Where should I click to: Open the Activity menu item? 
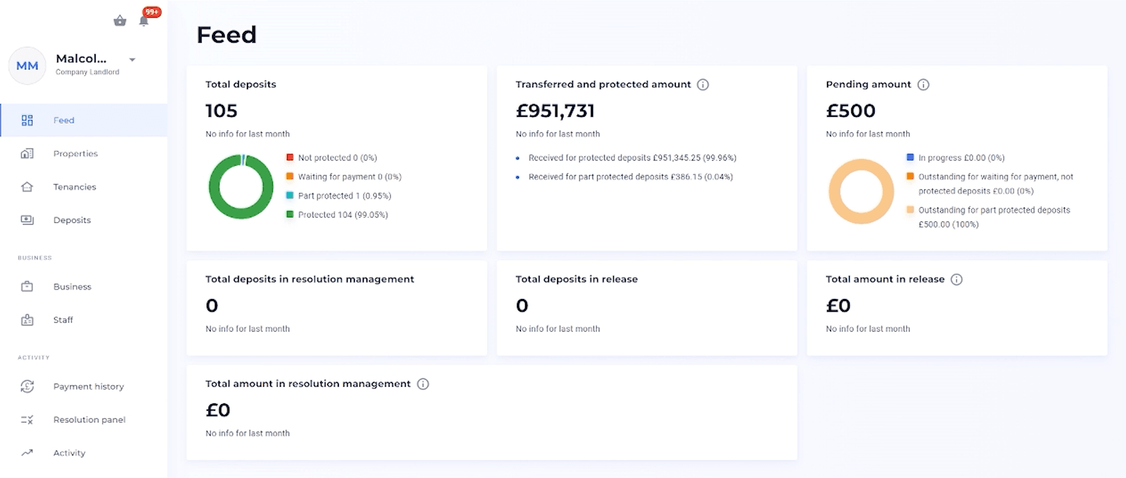coord(69,453)
